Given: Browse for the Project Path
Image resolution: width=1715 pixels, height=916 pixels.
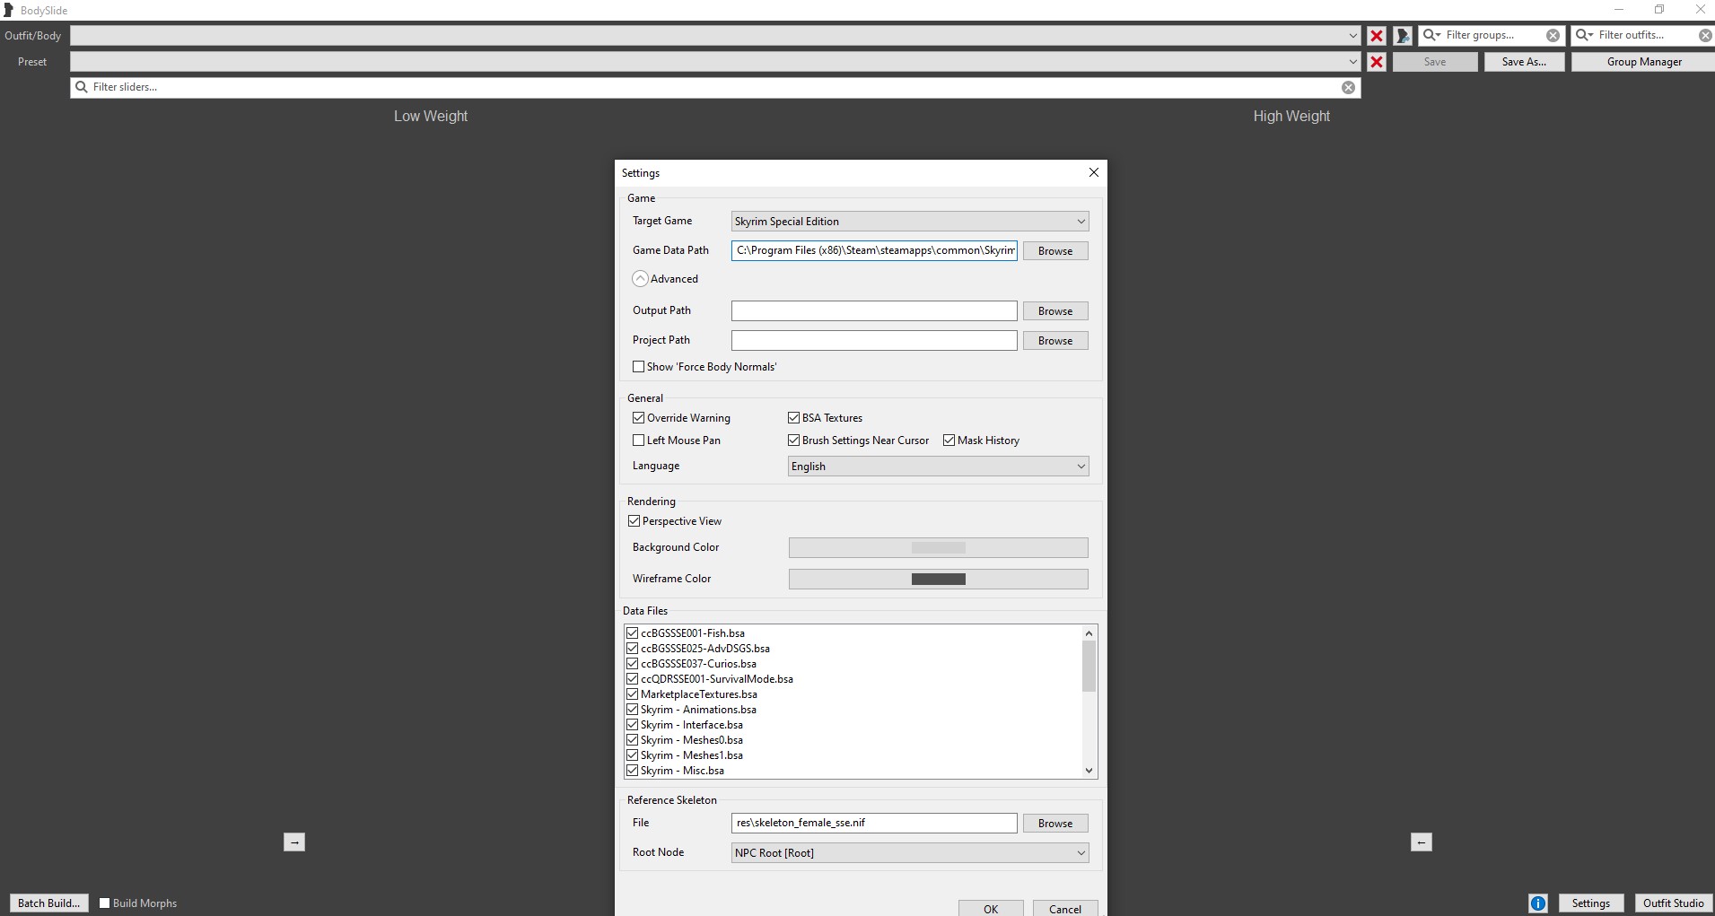Looking at the screenshot, I should 1055,341.
